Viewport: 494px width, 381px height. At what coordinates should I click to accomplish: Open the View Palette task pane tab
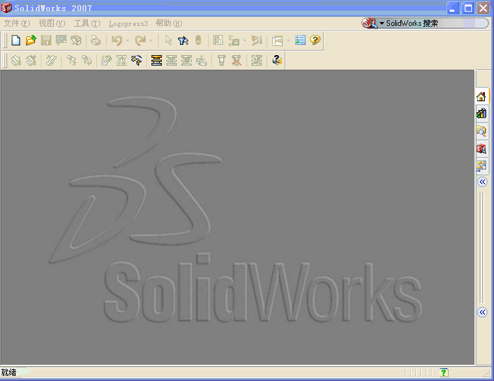[482, 166]
